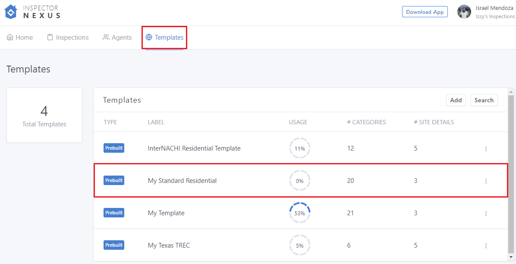The image size is (516, 264).
Task: Click the Agents people icon
Action: (106, 38)
